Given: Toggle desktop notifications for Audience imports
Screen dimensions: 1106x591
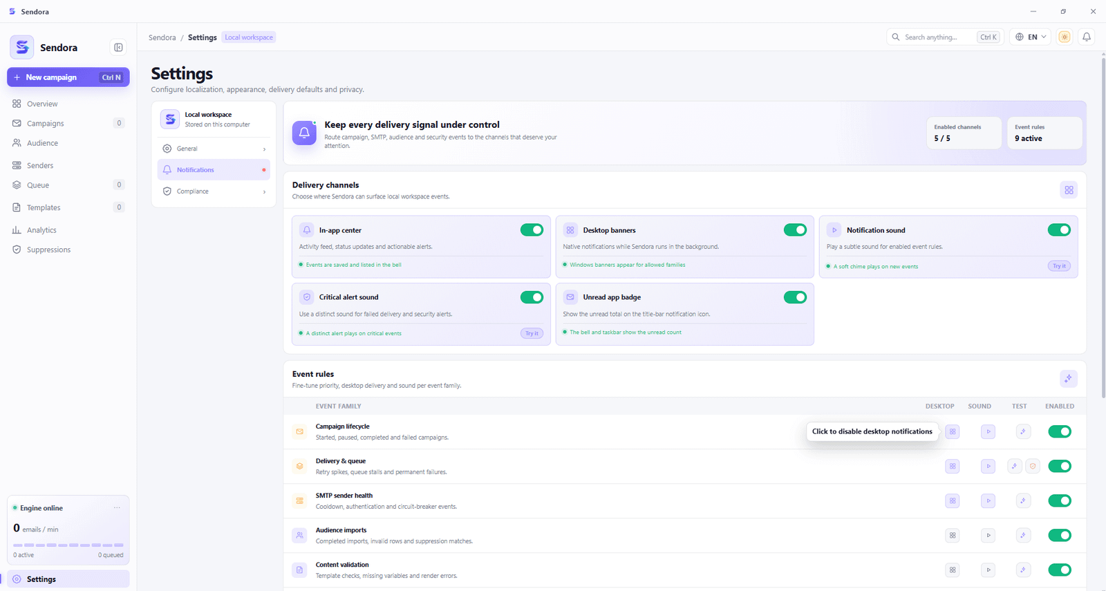Looking at the screenshot, I should click(953, 535).
